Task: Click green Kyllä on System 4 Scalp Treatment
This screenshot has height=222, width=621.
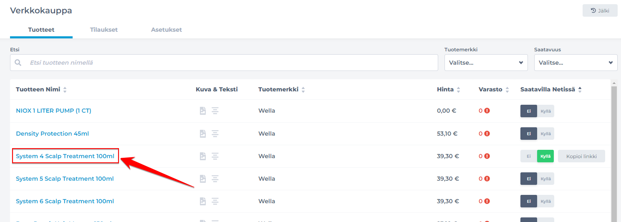Action: [x=545, y=156]
